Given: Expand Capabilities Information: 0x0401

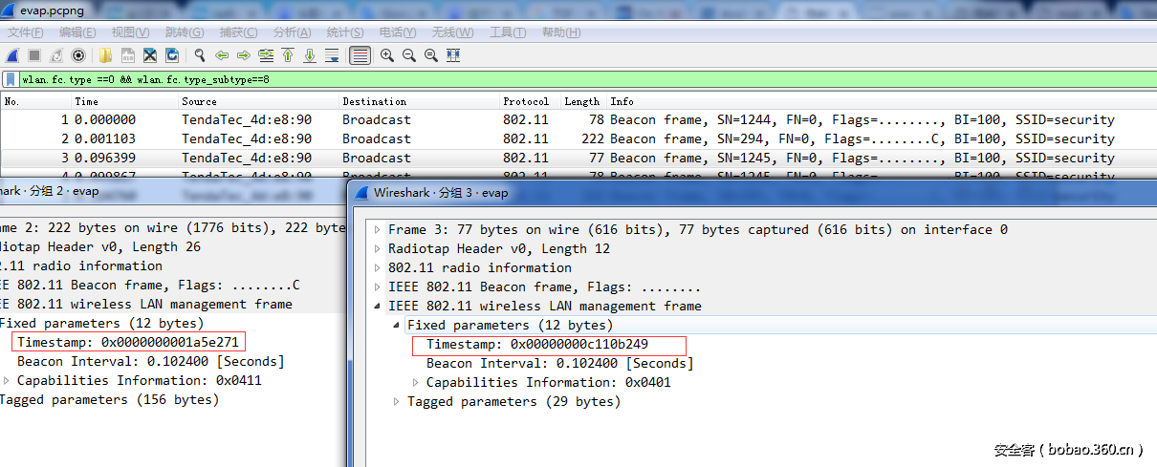Looking at the screenshot, I should 416,383.
